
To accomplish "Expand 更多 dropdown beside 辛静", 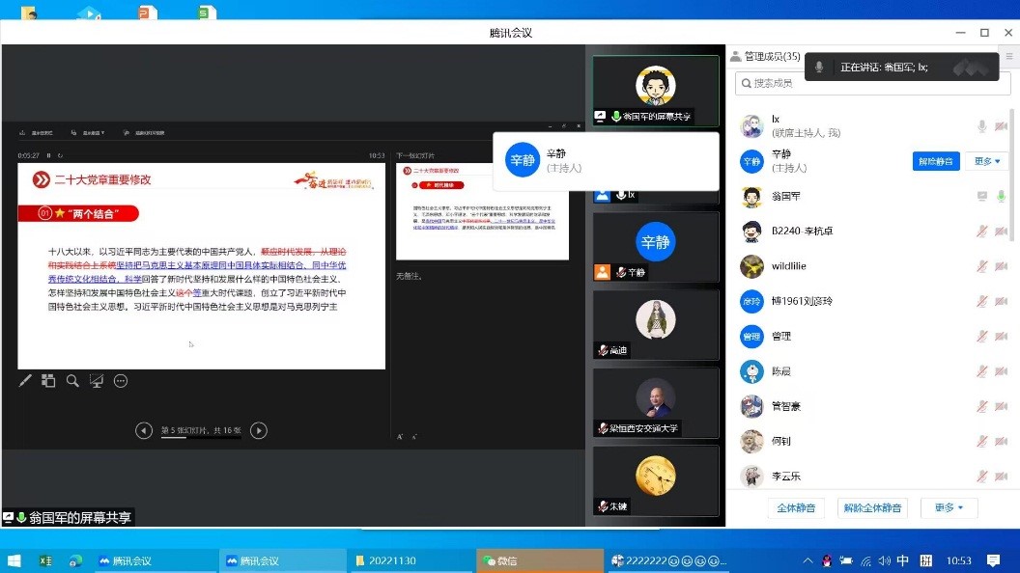I will pos(987,161).
